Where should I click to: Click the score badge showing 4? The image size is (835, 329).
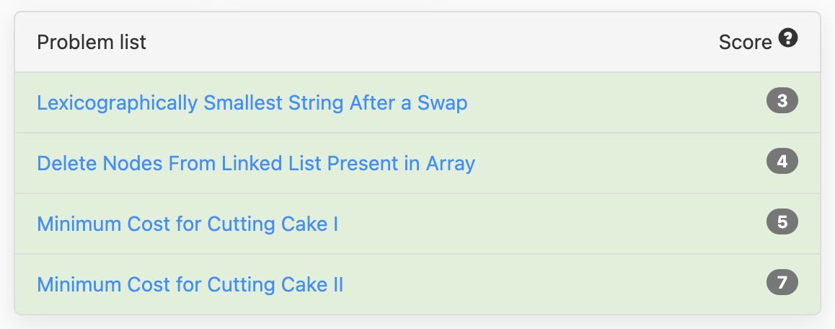[x=782, y=162]
